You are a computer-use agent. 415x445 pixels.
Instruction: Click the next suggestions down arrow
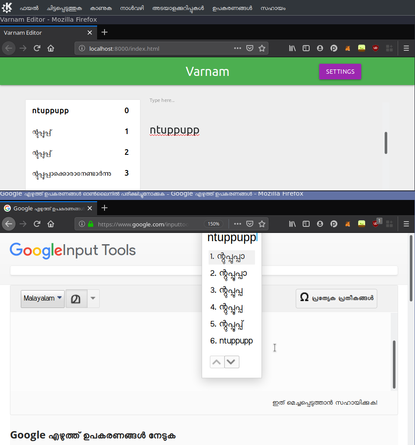(232, 362)
